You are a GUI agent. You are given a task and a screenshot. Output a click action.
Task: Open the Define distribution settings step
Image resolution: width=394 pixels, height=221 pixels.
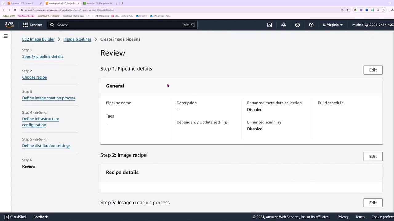point(46,146)
